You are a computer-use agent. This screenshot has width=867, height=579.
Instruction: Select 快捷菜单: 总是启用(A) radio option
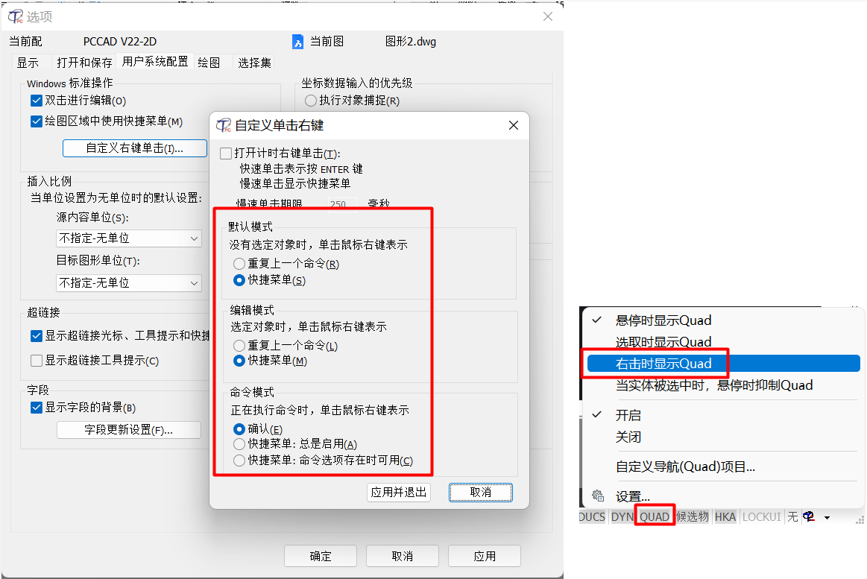tap(239, 444)
